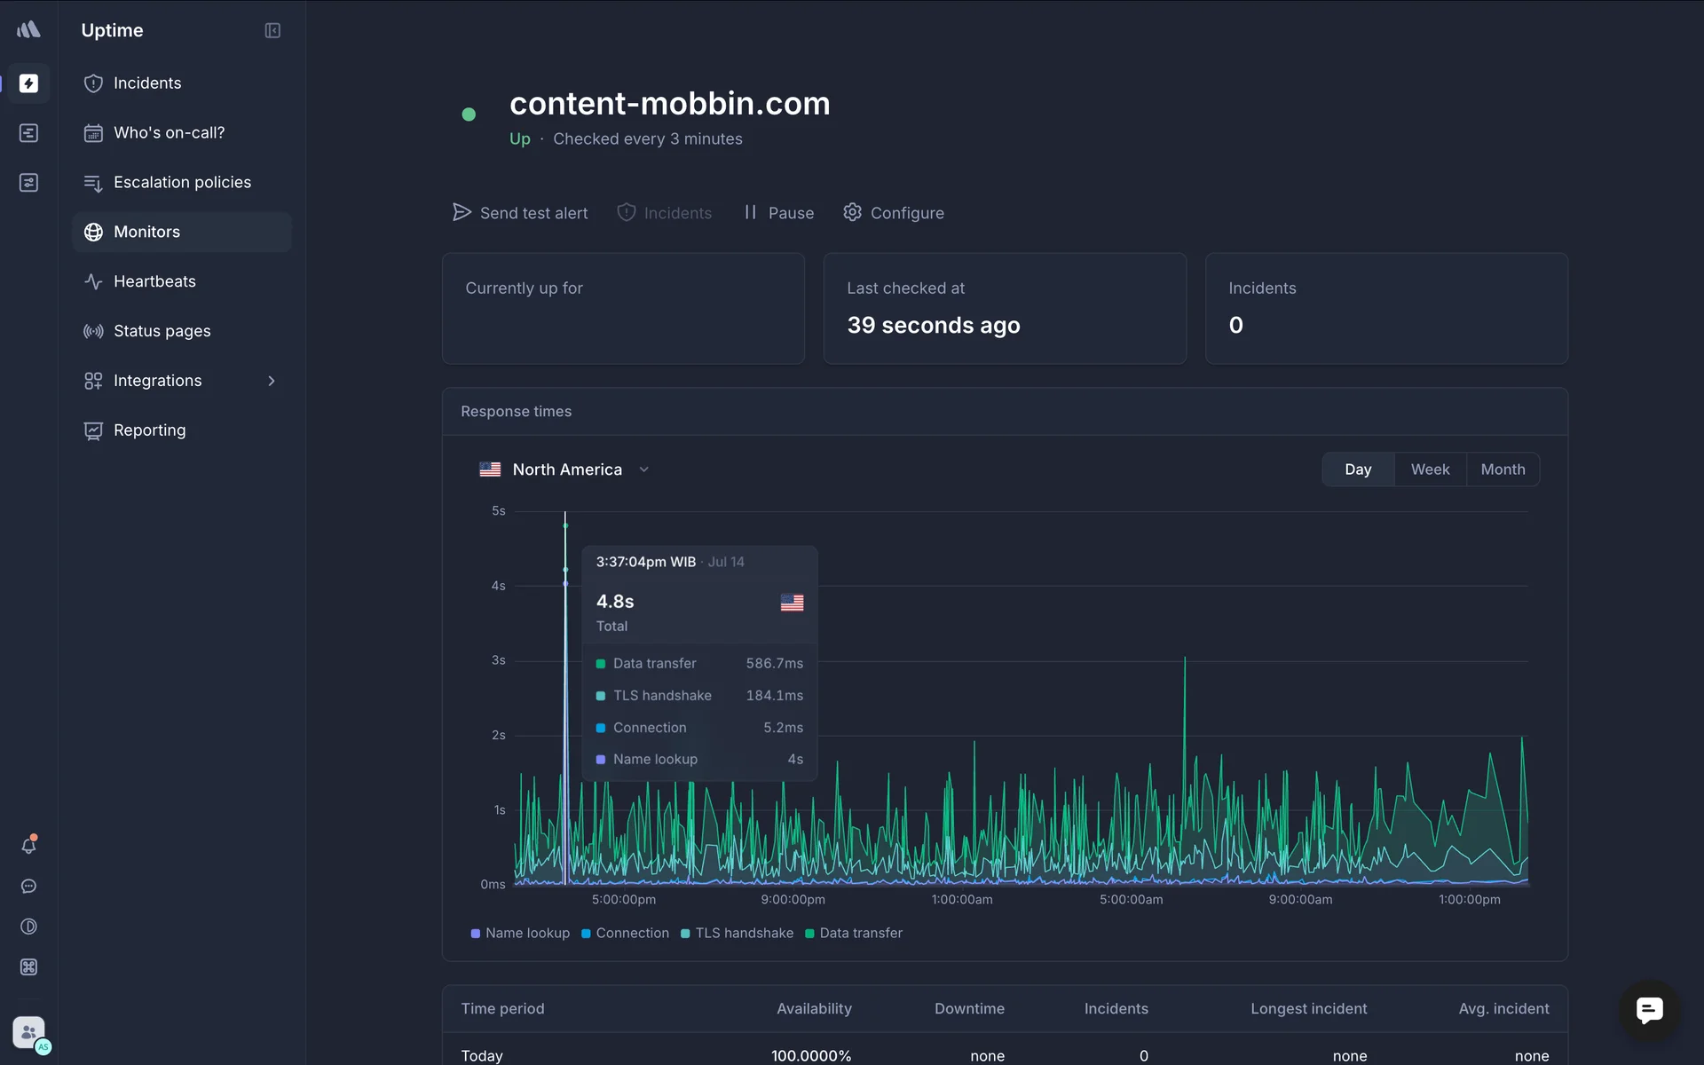Click the Better Stack logo

pos(28,30)
